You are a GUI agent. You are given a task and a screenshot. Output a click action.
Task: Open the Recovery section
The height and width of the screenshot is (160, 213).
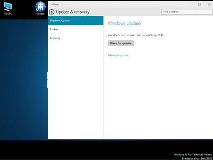pyautogui.click(x=76, y=38)
